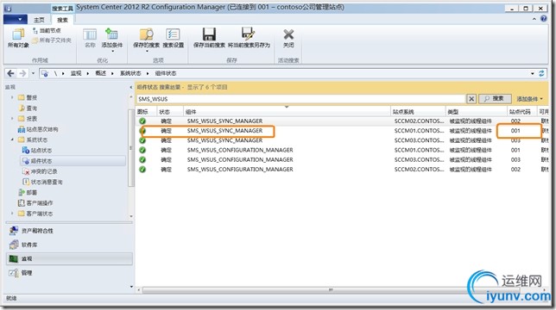Click the 查询 (Queries) node icon
556x310 pixels.
pyautogui.click(x=22, y=108)
